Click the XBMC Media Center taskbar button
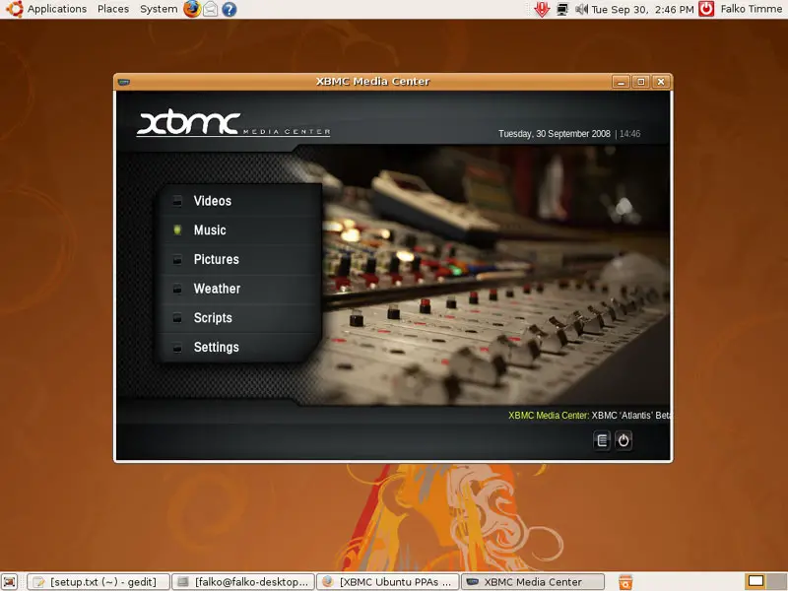This screenshot has width=788, height=591. (533, 582)
